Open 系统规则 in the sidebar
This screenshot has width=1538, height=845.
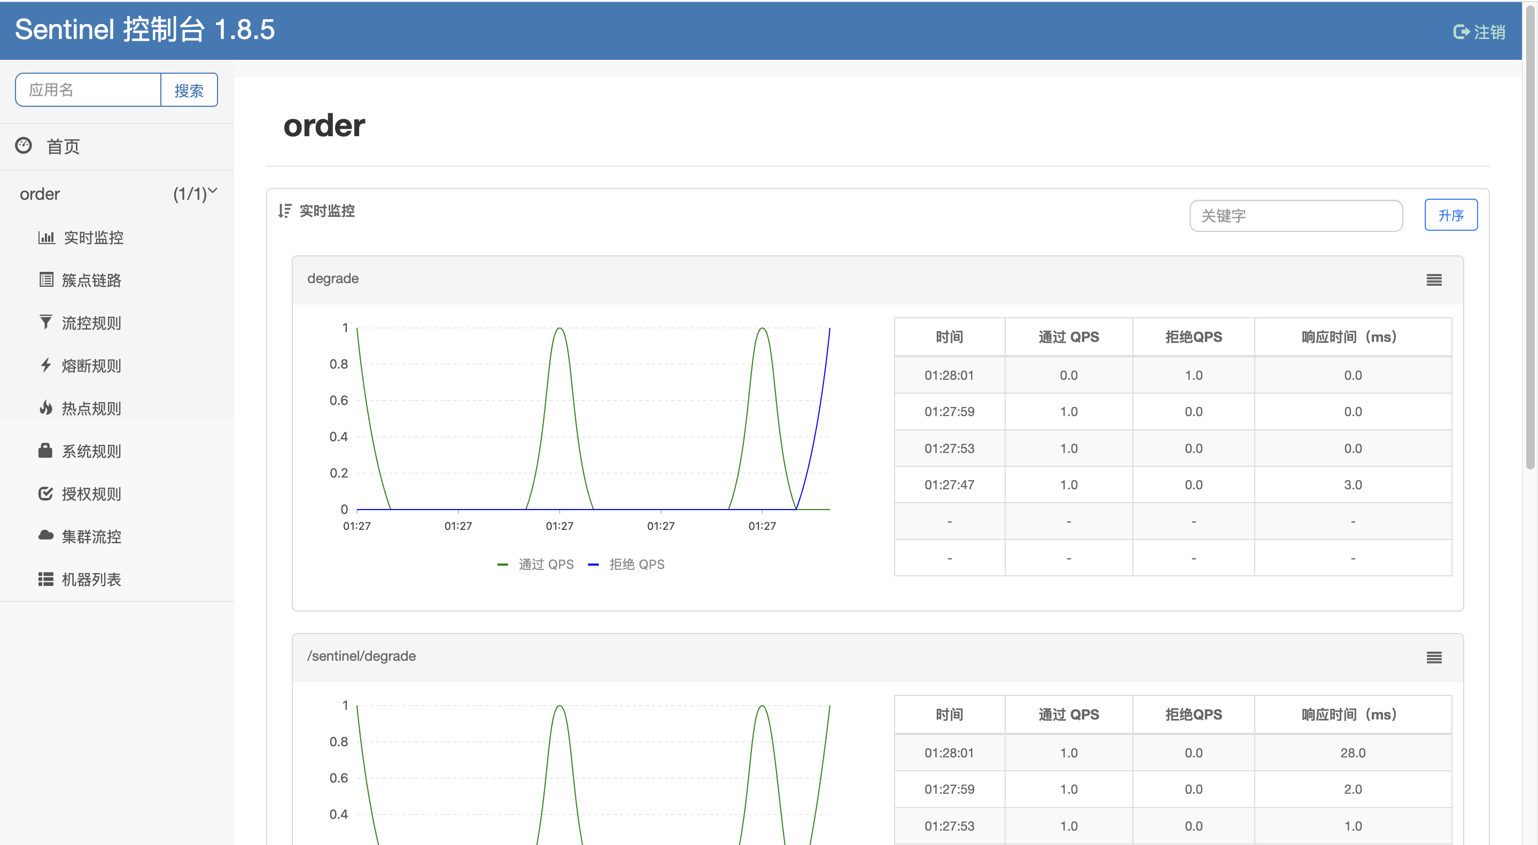tap(91, 451)
